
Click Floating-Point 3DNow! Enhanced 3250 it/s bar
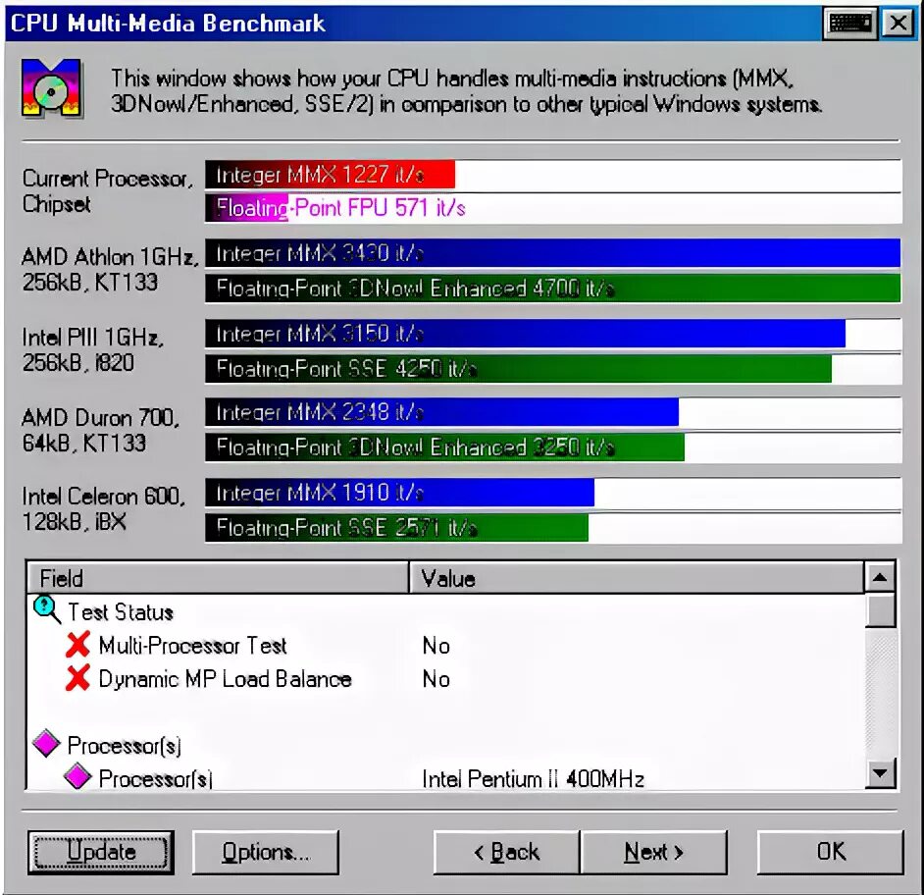click(445, 447)
